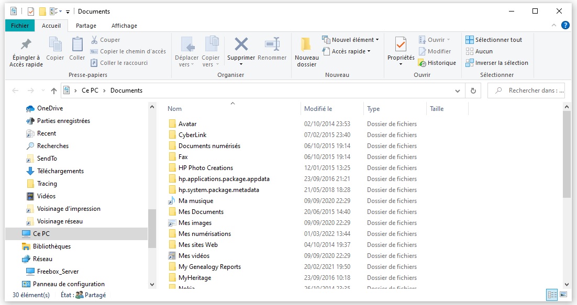Create a Nouveau dossier
577x305 pixels.
[306, 52]
